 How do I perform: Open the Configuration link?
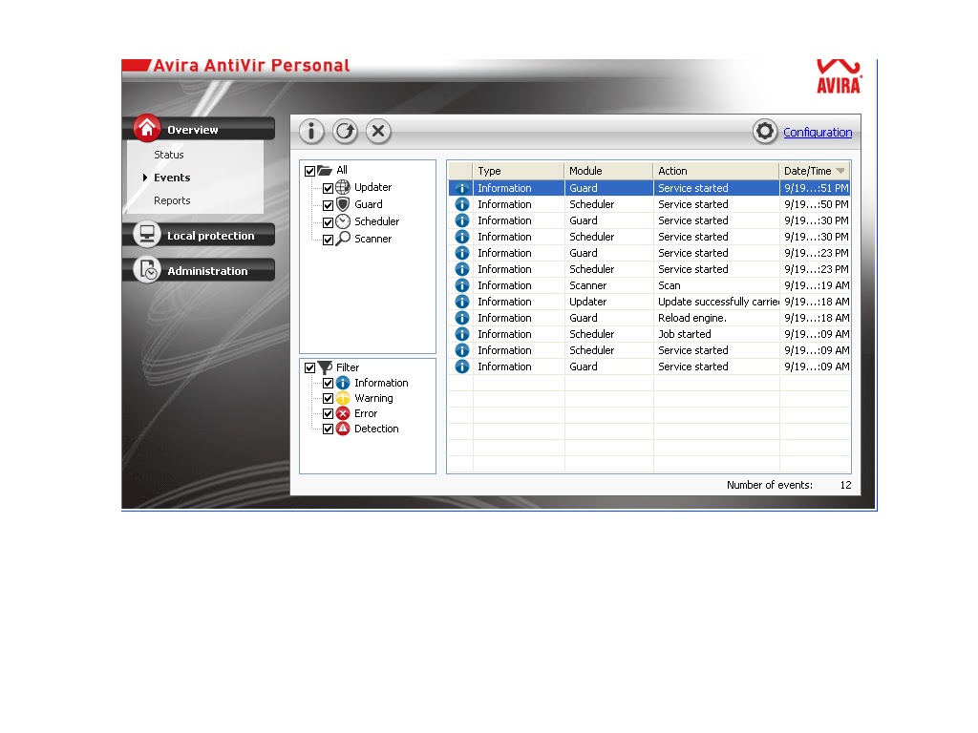[818, 132]
